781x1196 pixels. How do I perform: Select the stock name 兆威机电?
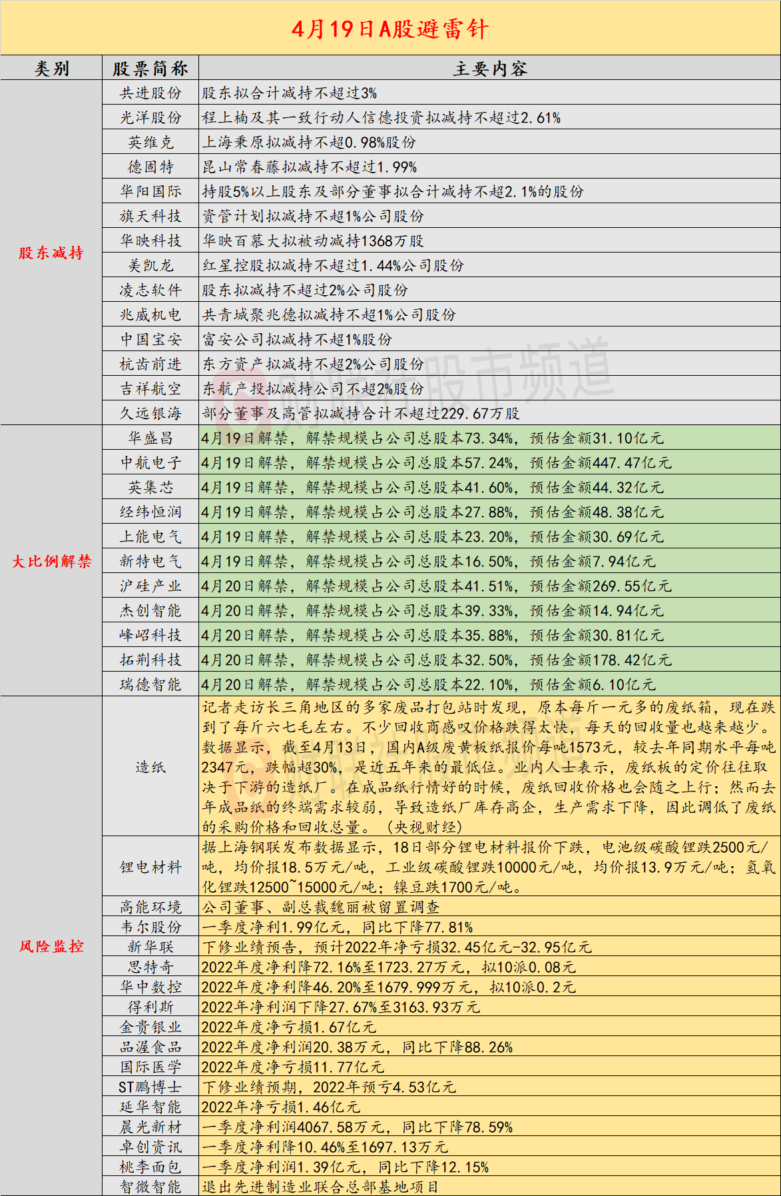150,314
